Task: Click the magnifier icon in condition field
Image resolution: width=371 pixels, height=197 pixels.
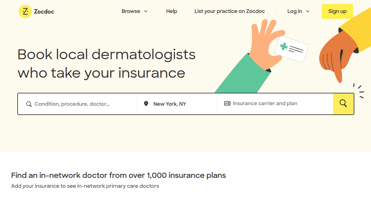Action: [x=29, y=104]
